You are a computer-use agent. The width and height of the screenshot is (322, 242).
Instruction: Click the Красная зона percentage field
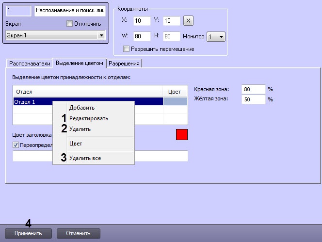coord(254,89)
